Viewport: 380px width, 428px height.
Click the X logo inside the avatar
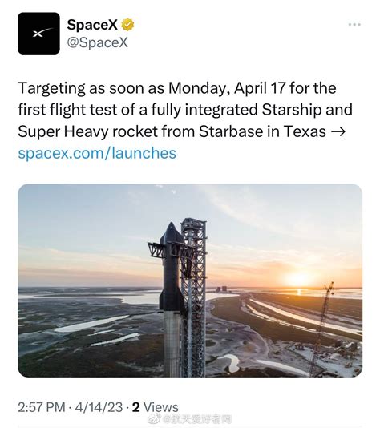pos(42,33)
